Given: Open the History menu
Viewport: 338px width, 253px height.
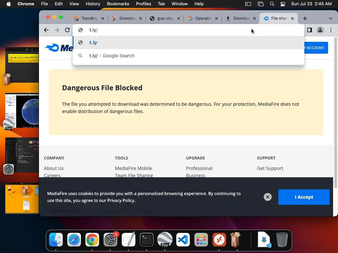Looking at the screenshot, I should pos(93,4).
